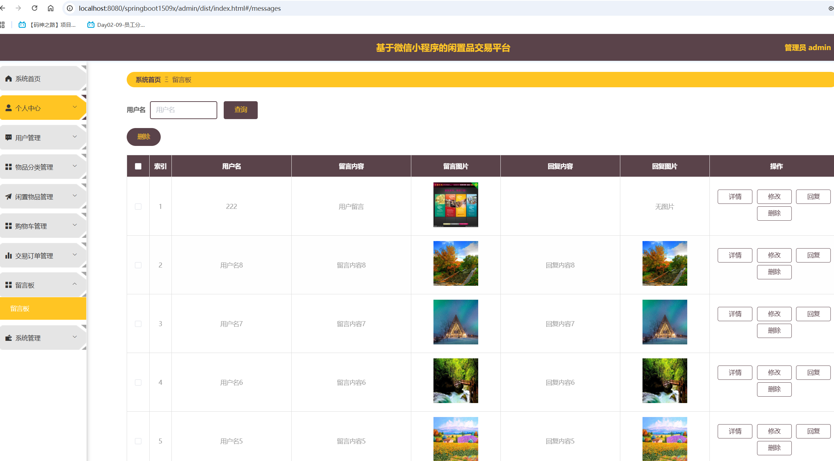Click the 系统管理 briefcase icon
This screenshot has width=834, height=461.
pos(8,338)
